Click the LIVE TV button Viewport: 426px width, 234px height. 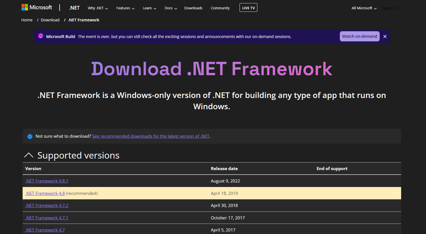[x=248, y=8]
